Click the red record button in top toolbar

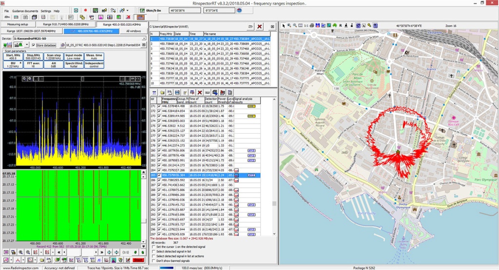point(86,10)
